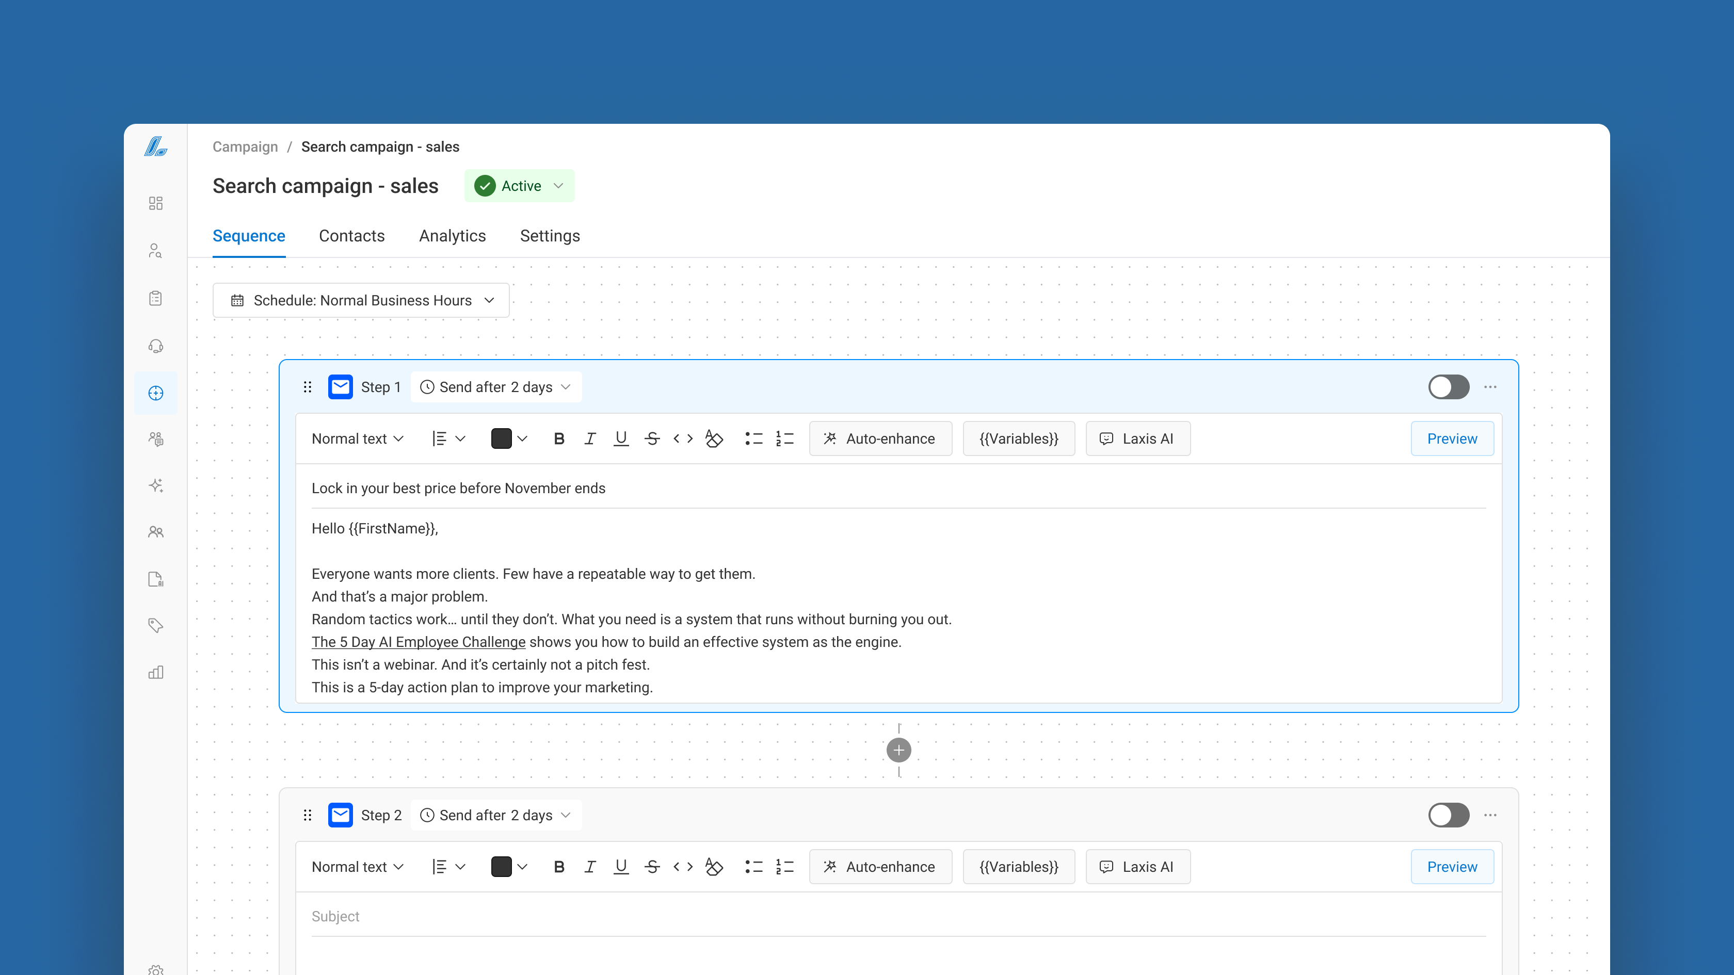Add bulleted list in Step 1 editor
Image resolution: width=1734 pixels, height=975 pixels.
[x=753, y=438]
